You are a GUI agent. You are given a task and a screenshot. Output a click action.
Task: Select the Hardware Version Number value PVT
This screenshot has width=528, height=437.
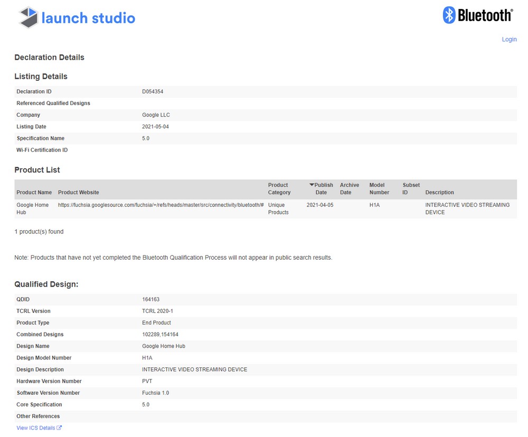click(147, 381)
